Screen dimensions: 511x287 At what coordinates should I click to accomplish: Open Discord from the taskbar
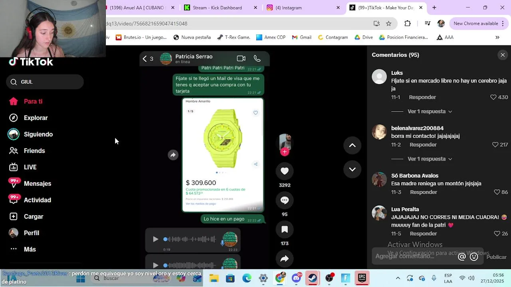pyautogui.click(x=296, y=278)
